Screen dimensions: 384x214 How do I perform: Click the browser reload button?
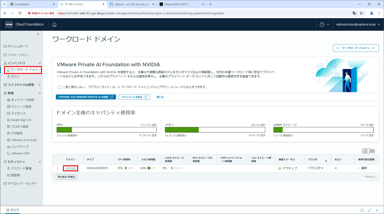(20, 13)
